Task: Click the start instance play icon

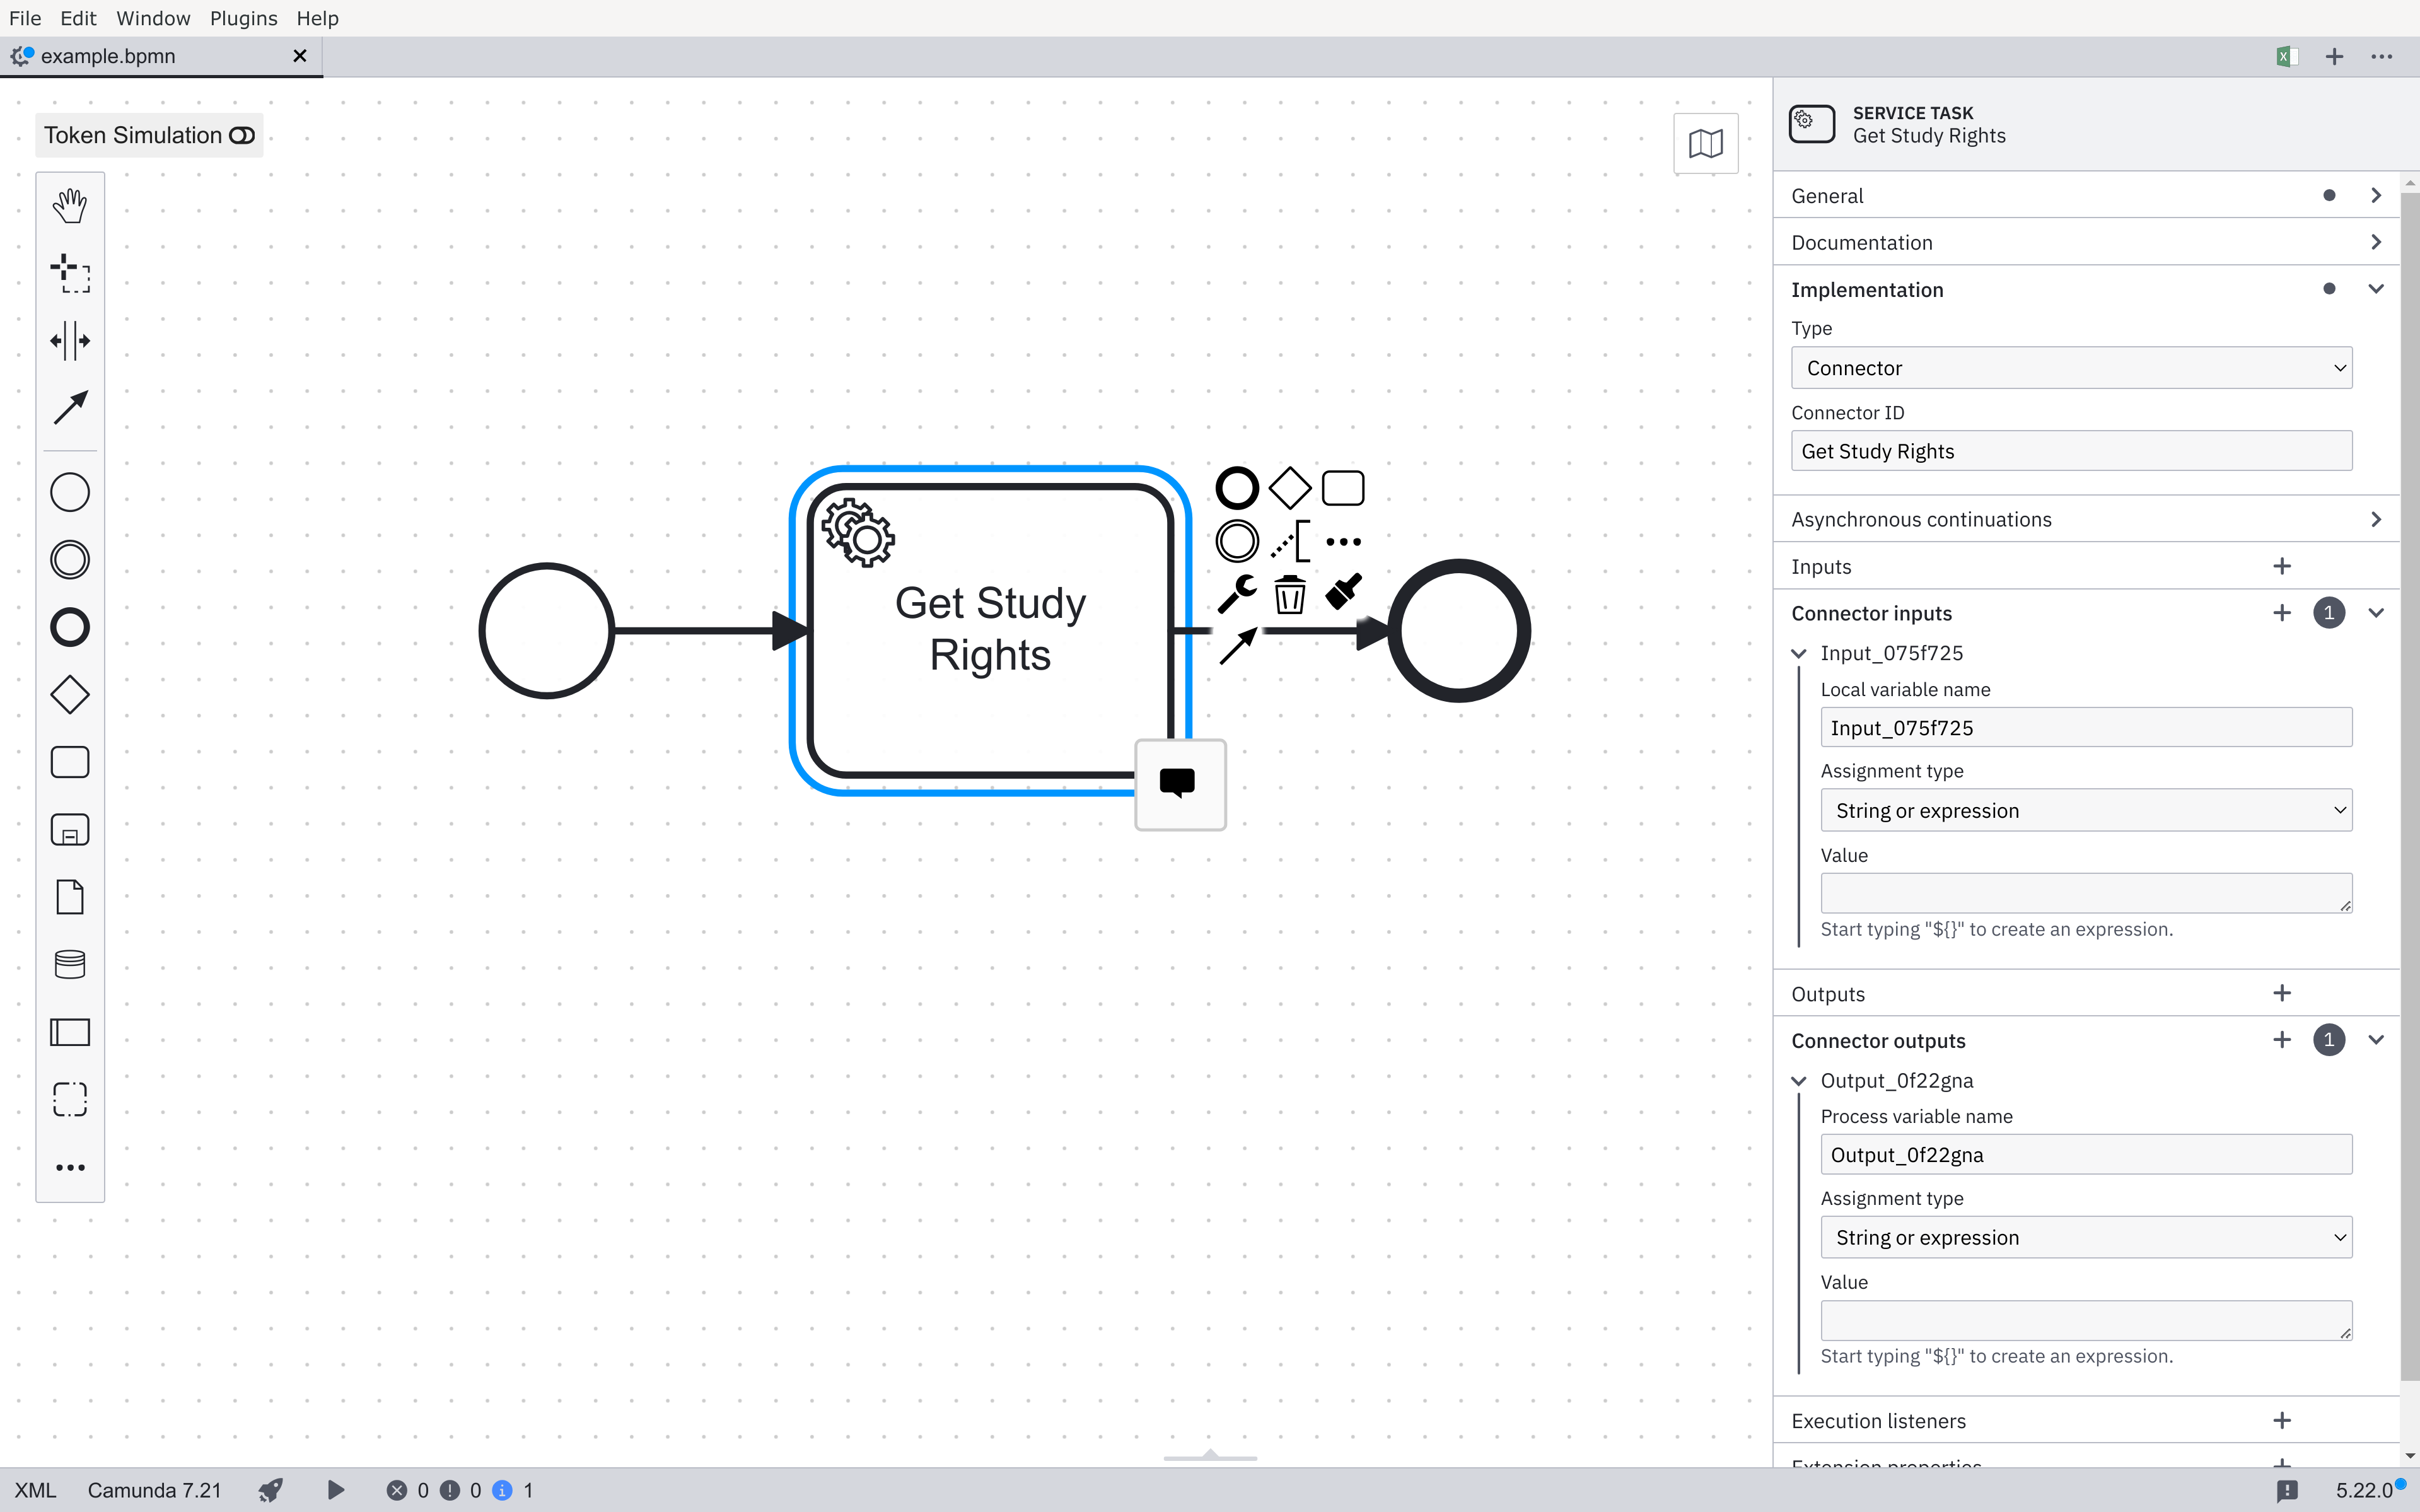Action: coord(336,1490)
